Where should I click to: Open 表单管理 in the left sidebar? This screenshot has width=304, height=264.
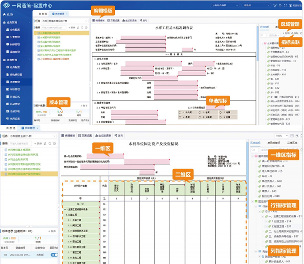pyautogui.click(x=16, y=82)
